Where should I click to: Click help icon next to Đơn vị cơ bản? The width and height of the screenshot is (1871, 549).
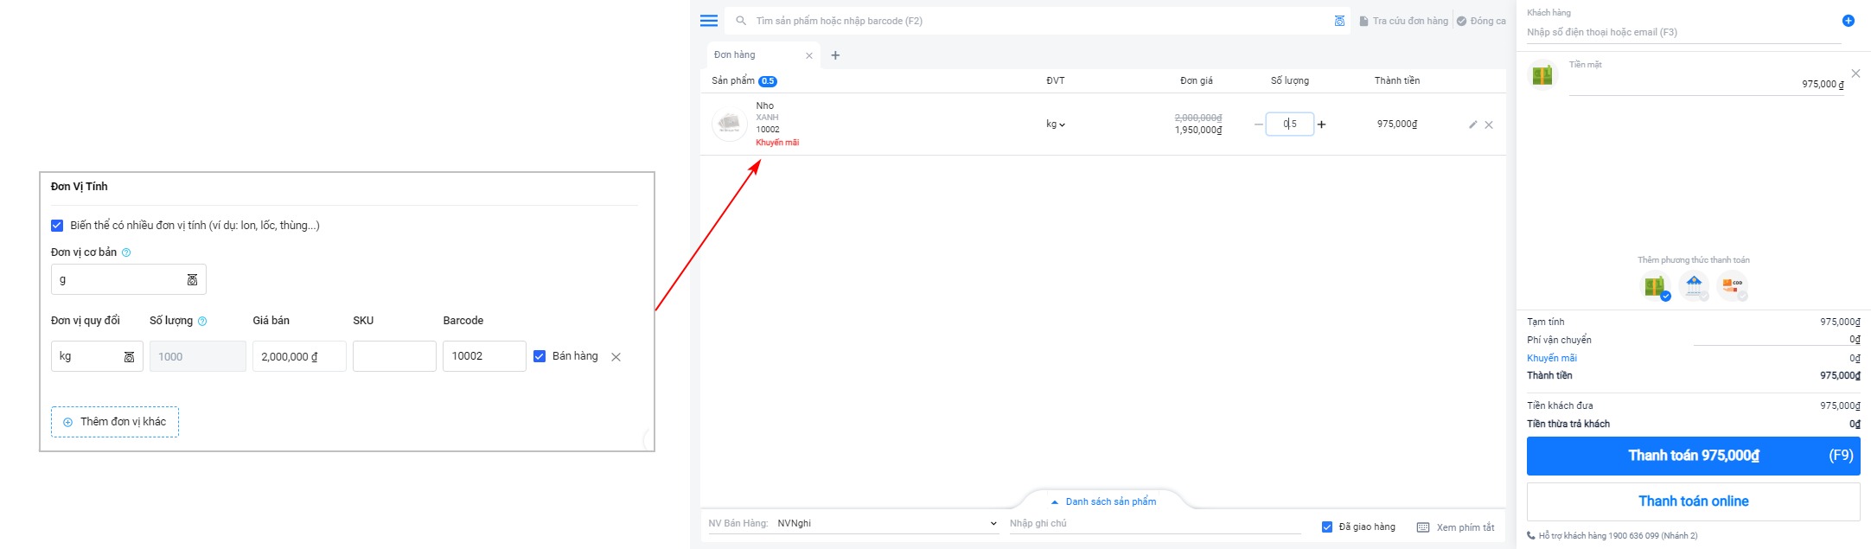click(x=126, y=252)
